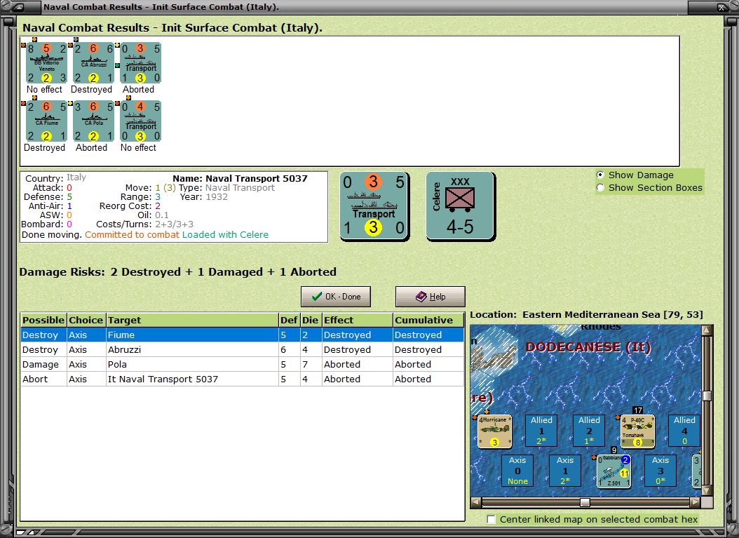Enable Center linked map on selected combat hex
739x538 pixels.
[x=491, y=519]
